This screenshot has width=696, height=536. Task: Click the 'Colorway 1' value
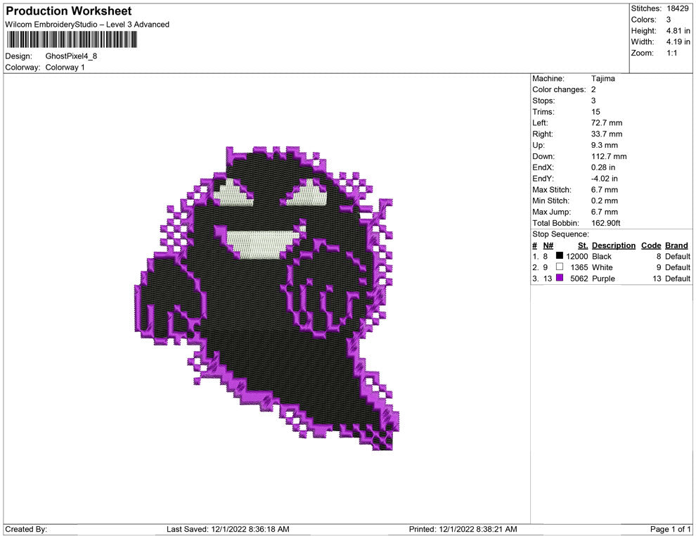click(x=65, y=67)
